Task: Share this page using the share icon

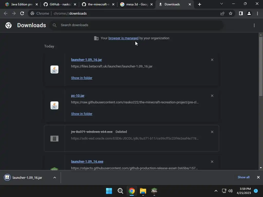Action: click(222, 13)
